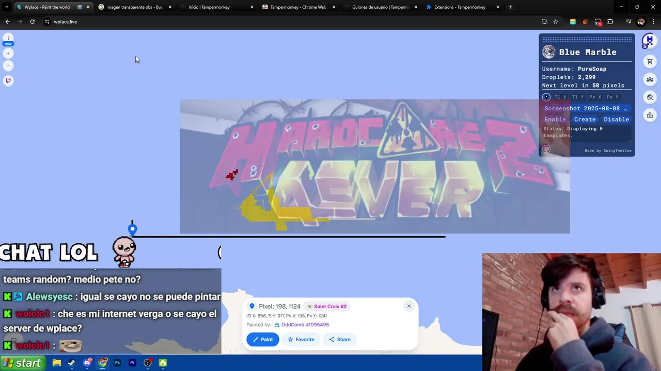This screenshot has width=661, height=371.
Task: Open site information icon in address bar
Action: tap(47, 22)
